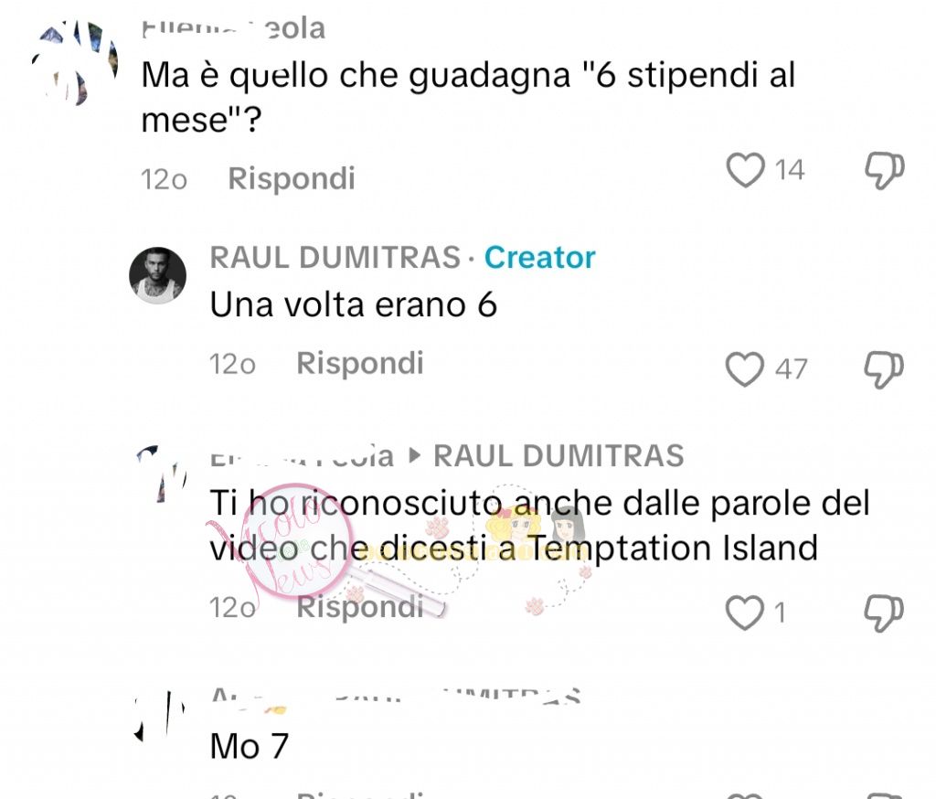Screen dimensions: 936x799
Task: Dislike the "Una volta erano 6" reply
Action: pyautogui.click(x=884, y=369)
